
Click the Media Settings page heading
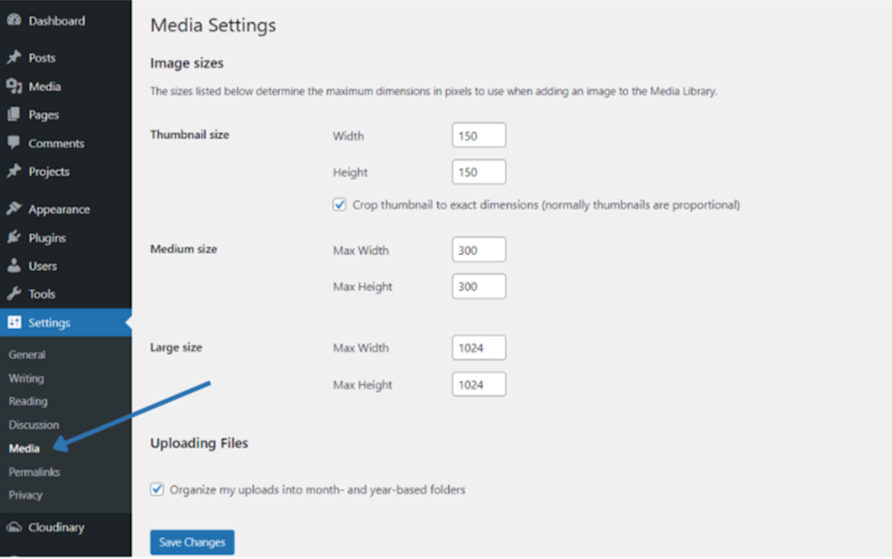tap(213, 25)
